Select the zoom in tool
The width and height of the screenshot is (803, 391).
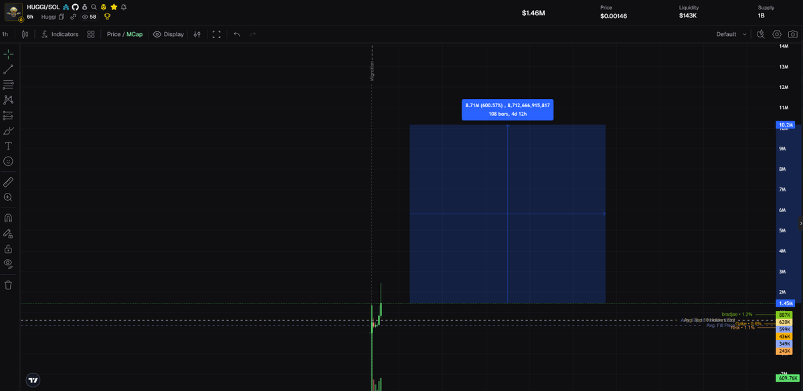click(8, 198)
